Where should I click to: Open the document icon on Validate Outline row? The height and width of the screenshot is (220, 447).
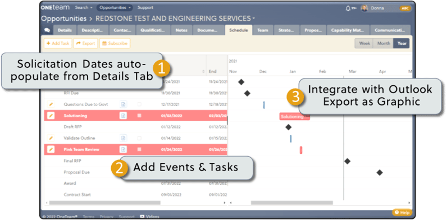click(123, 138)
